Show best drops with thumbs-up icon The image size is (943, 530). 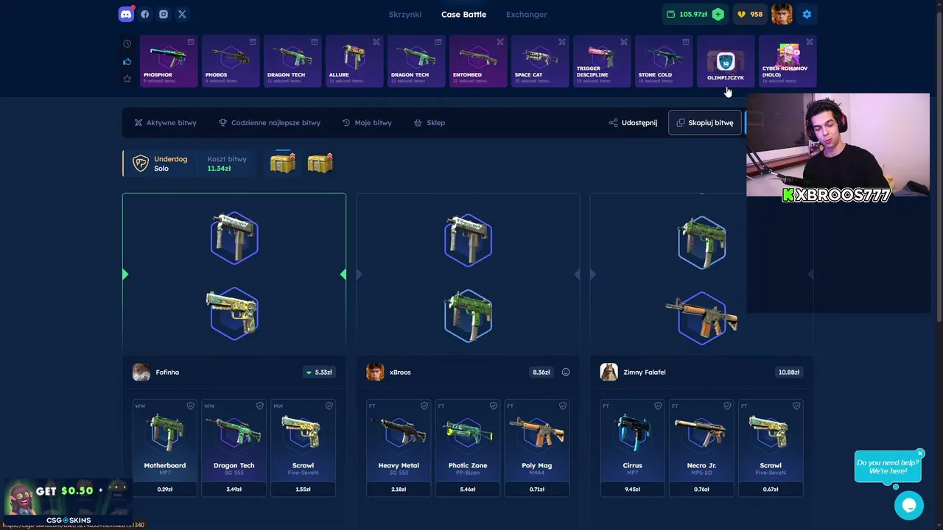pyautogui.click(x=127, y=61)
